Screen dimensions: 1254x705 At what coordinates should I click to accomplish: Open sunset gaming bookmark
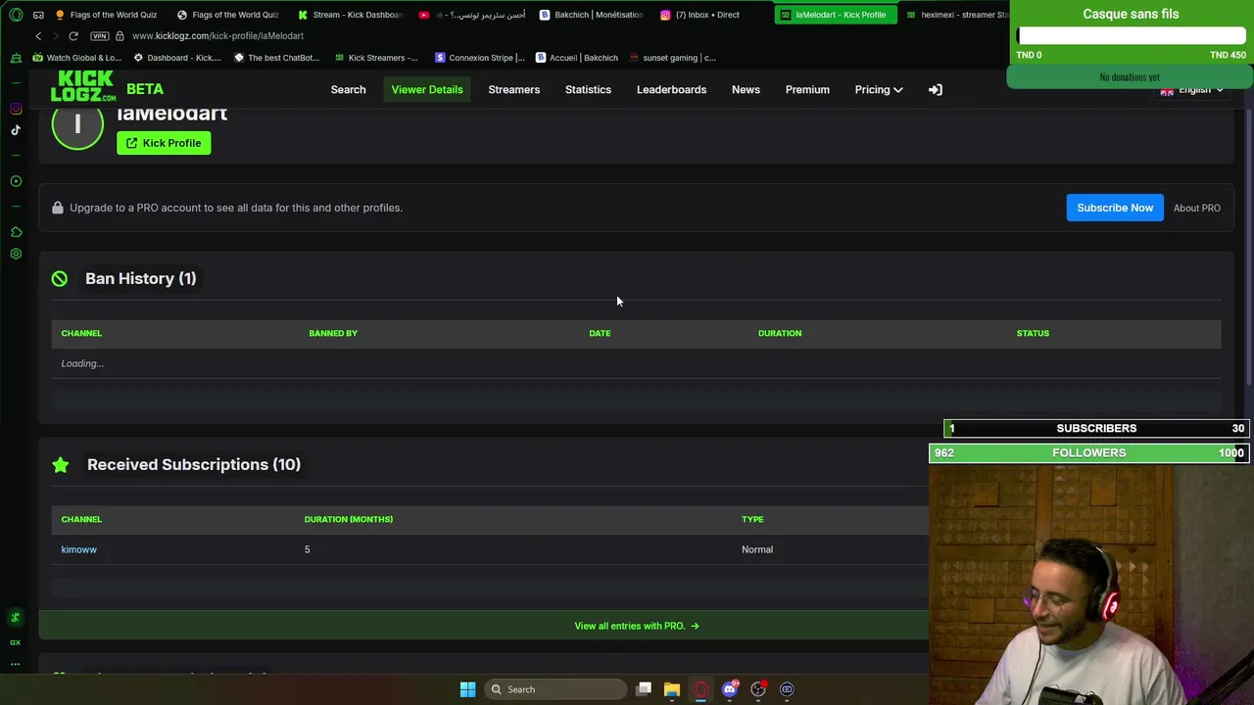click(x=672, y=58)
